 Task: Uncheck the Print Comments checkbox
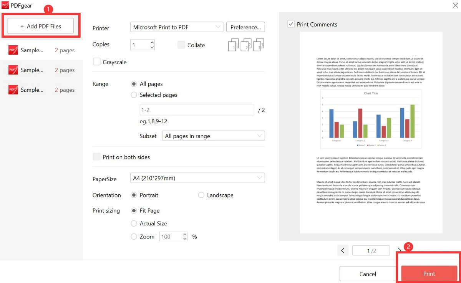coord(291,24)
